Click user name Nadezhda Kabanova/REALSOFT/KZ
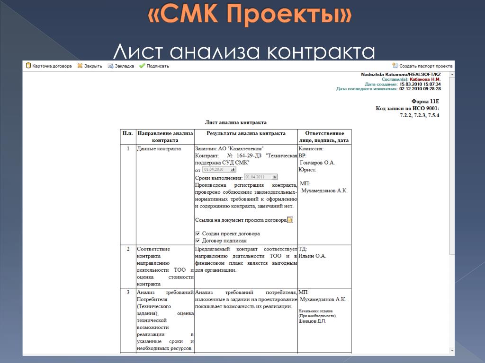The width and height of the screenshot is (485, 363). click(401, 74)
